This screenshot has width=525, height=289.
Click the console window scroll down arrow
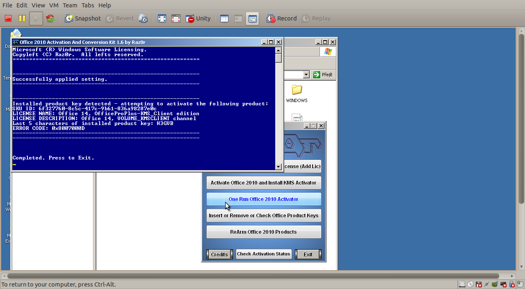pos(278,166)
